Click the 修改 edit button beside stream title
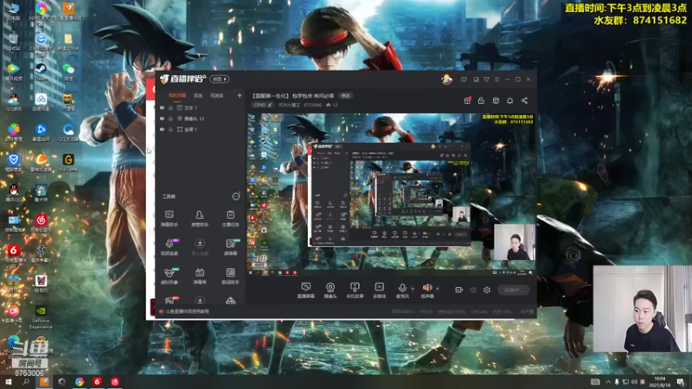692x389 pixels. [x=345, y=96]
